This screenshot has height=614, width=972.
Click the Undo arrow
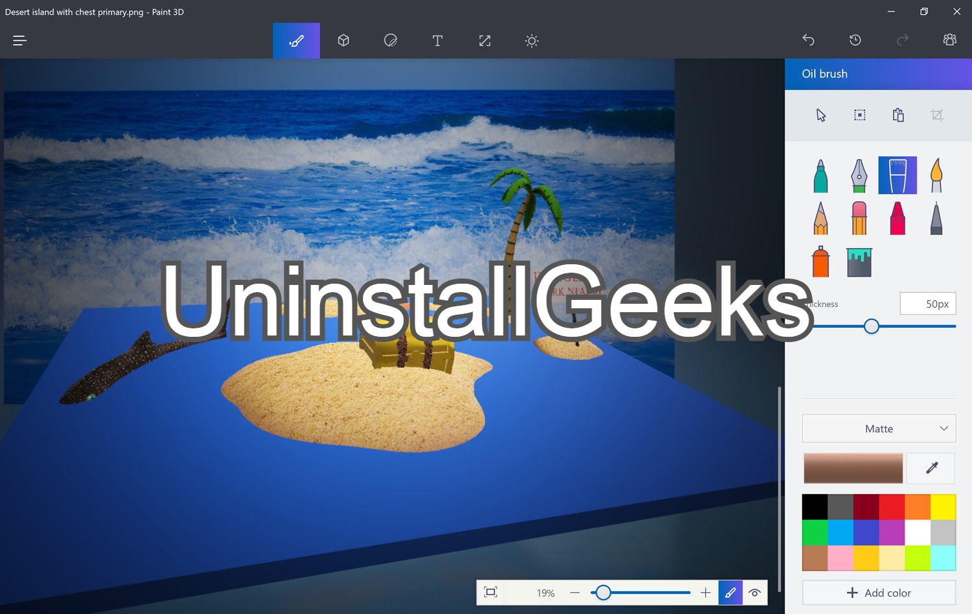pos(808,40)
